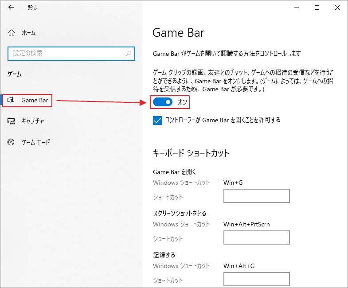Click the キーボード ショートカット heading
This screenshot has width=348, height=288.
(x=191, y=153)
